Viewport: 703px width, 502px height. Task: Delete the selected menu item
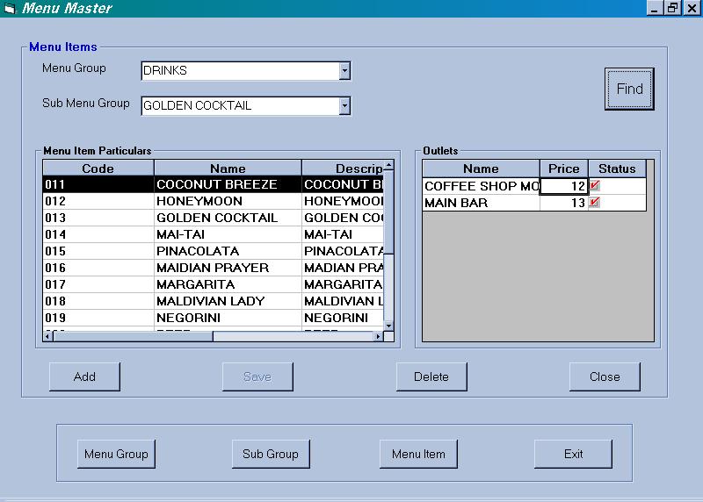pos(431,376)
